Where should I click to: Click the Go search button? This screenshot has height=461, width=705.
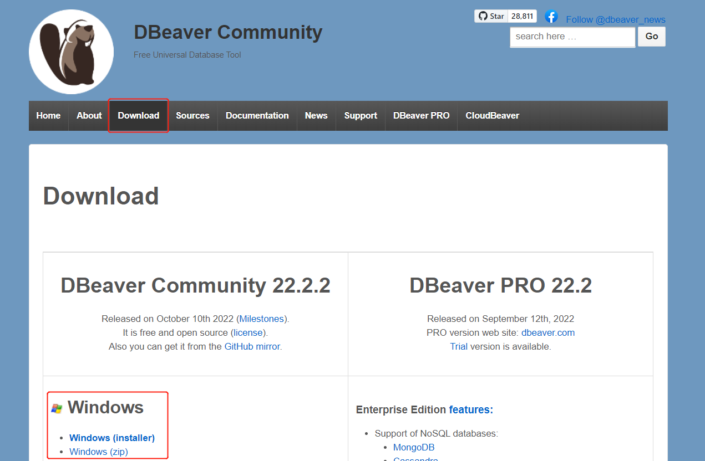[x=652, y=37]
